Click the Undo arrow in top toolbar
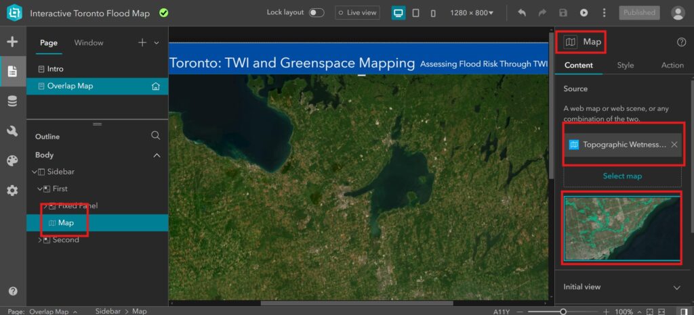 point(522,13)
